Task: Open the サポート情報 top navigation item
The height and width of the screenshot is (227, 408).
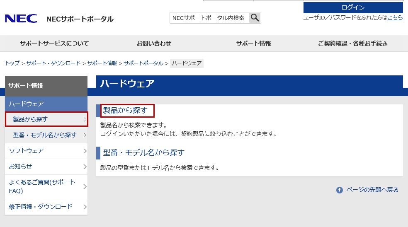Action: [x=253, y=43]
